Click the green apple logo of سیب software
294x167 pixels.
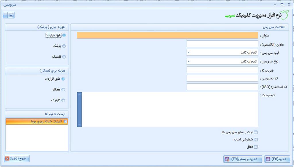click(x=285, y=13)
